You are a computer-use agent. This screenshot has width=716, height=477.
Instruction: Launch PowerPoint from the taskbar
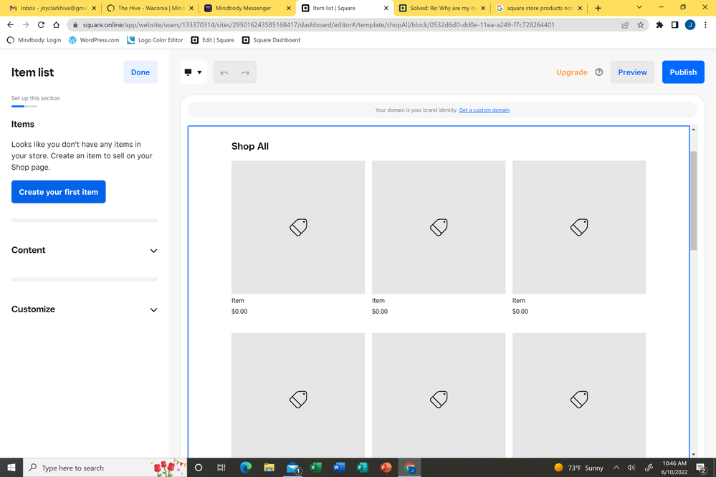tap(386, 468)
